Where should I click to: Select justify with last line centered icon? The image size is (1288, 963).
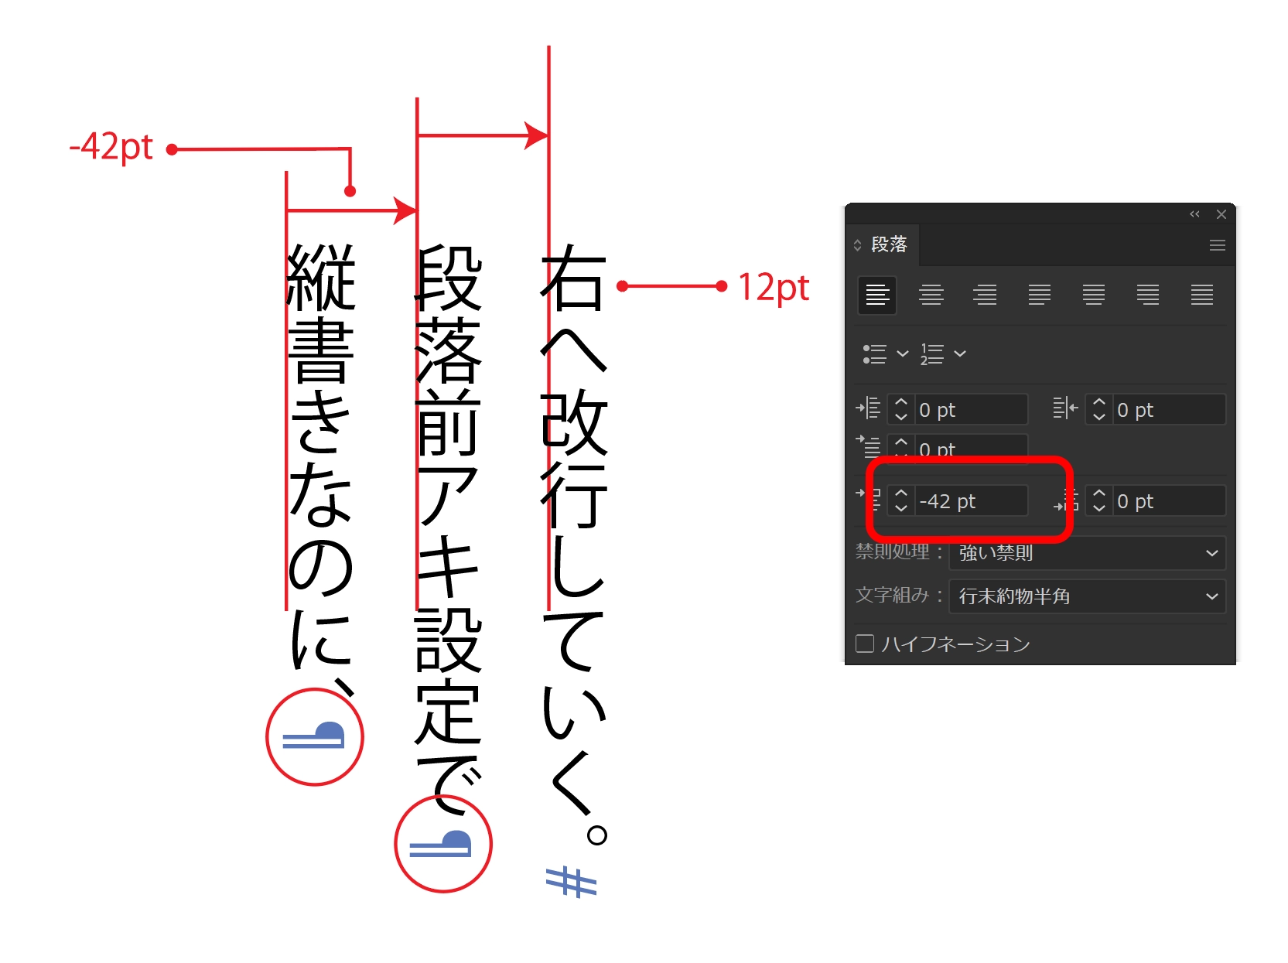[x=1093, y=295]
